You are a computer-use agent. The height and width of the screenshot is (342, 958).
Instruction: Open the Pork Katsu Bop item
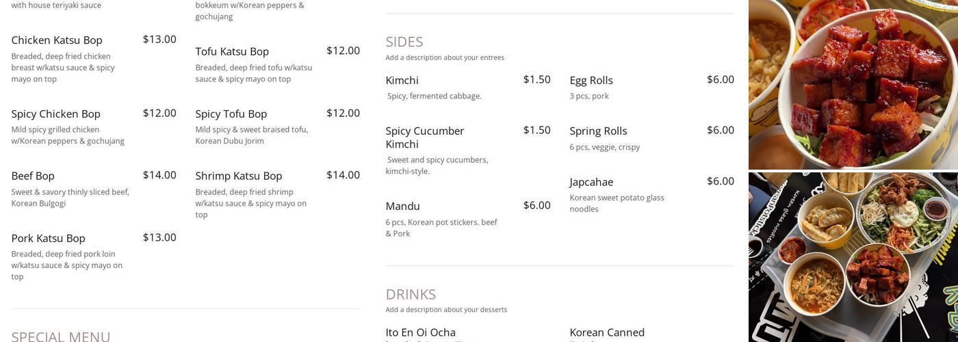pos(48,239)
